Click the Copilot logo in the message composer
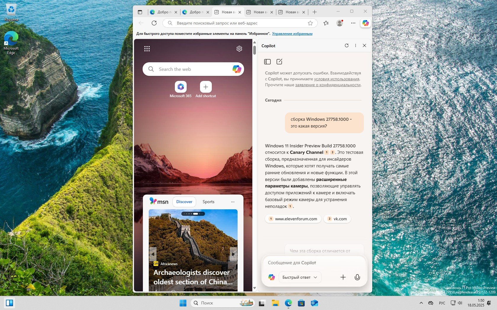Image resolution: width=497 pixels, height=310 pixels. [x=272, y=277]
